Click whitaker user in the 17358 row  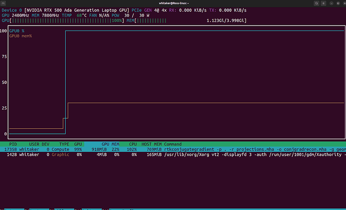29,149
